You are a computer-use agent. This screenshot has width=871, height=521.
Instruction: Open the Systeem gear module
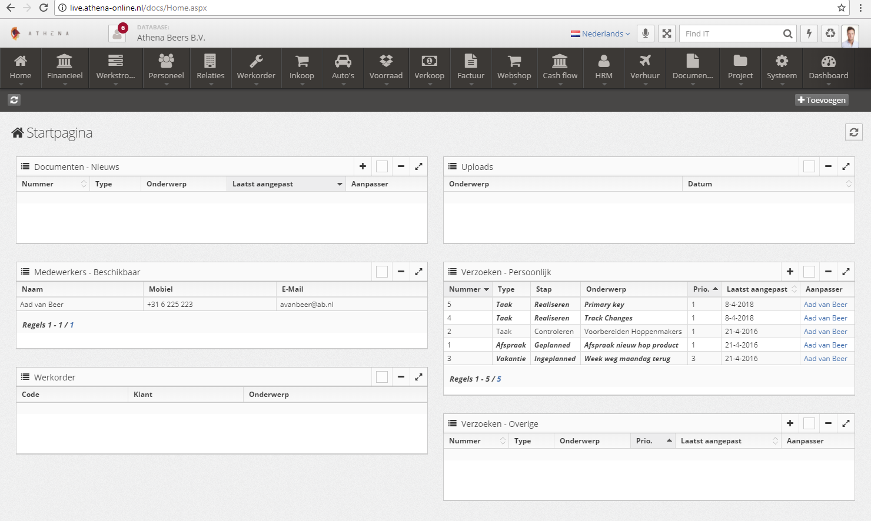[782, 68]
